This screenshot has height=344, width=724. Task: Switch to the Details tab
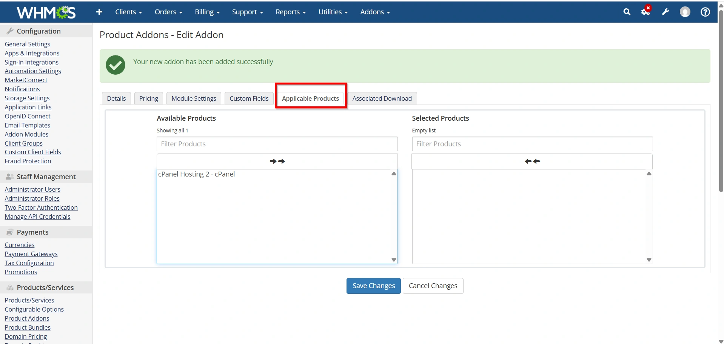point(116,98)
